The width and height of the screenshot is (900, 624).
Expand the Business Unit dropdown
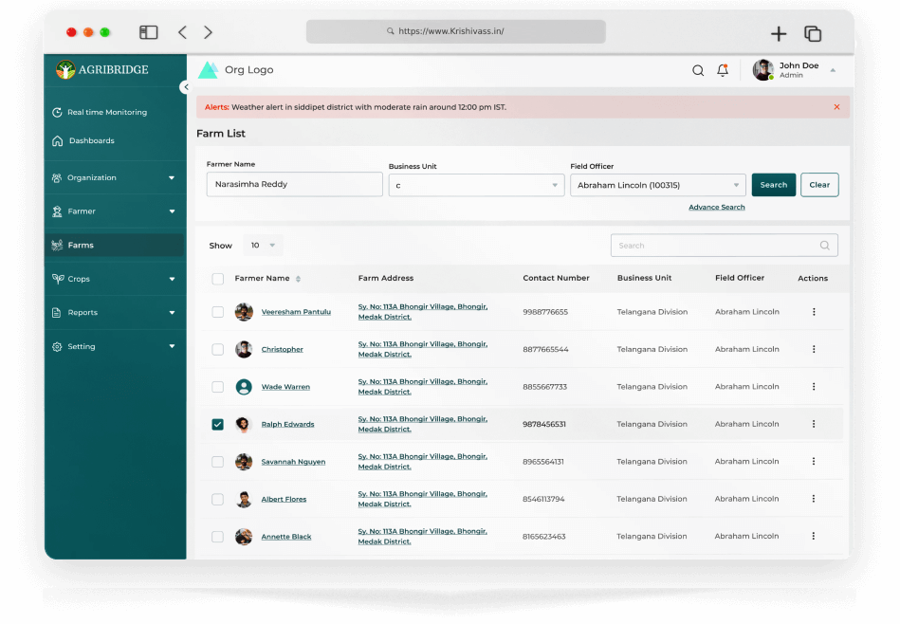pyautogui.click(x=556, y=184)
